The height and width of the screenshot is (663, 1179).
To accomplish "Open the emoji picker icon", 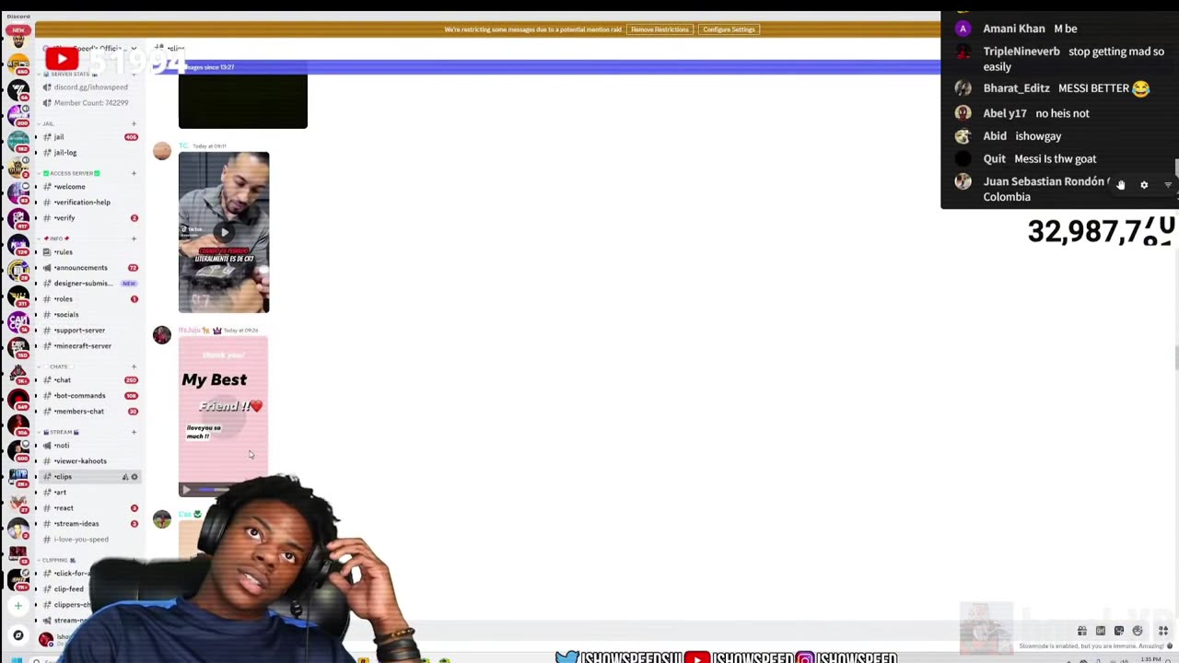I will click(x=1138, y=631).
